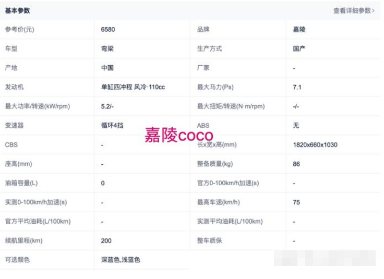Click the 车型 label

(x=11, y=48)
